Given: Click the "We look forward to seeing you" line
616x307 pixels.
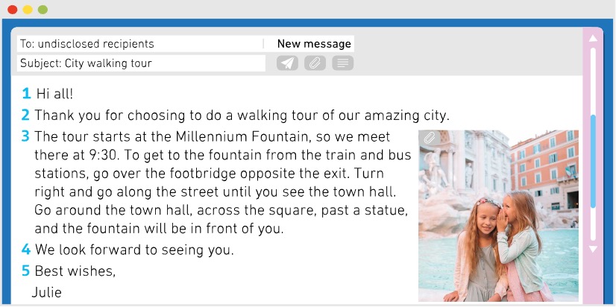Looking at the screenshot, I should 134,250.
